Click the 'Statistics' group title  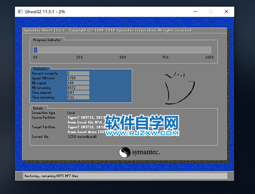[40, 69]
